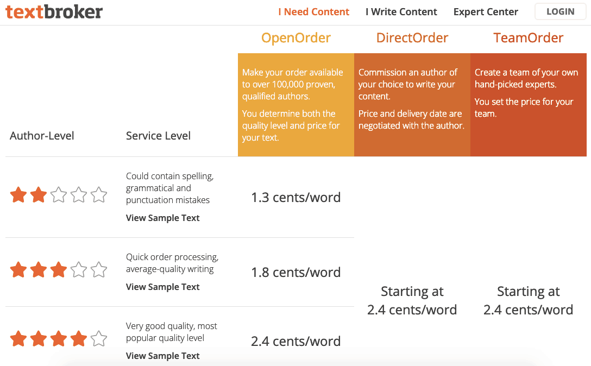Open the I Need Content menu
The height and width of the screenshot is (366, 591).
(x=313, y=12)
